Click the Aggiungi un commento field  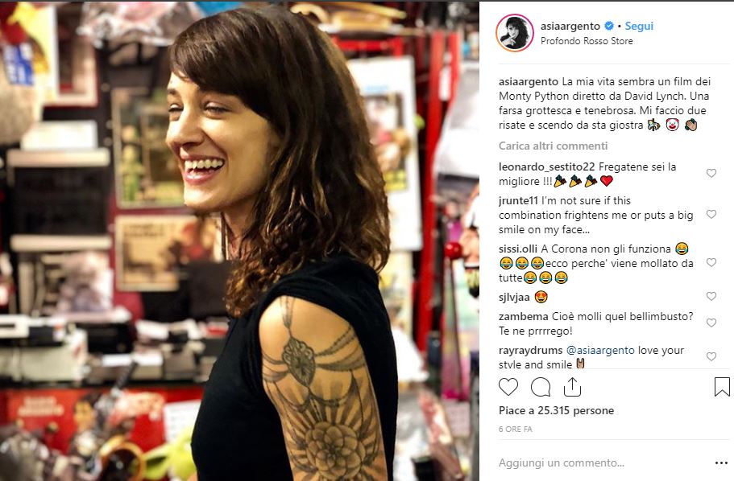(603, 462)
